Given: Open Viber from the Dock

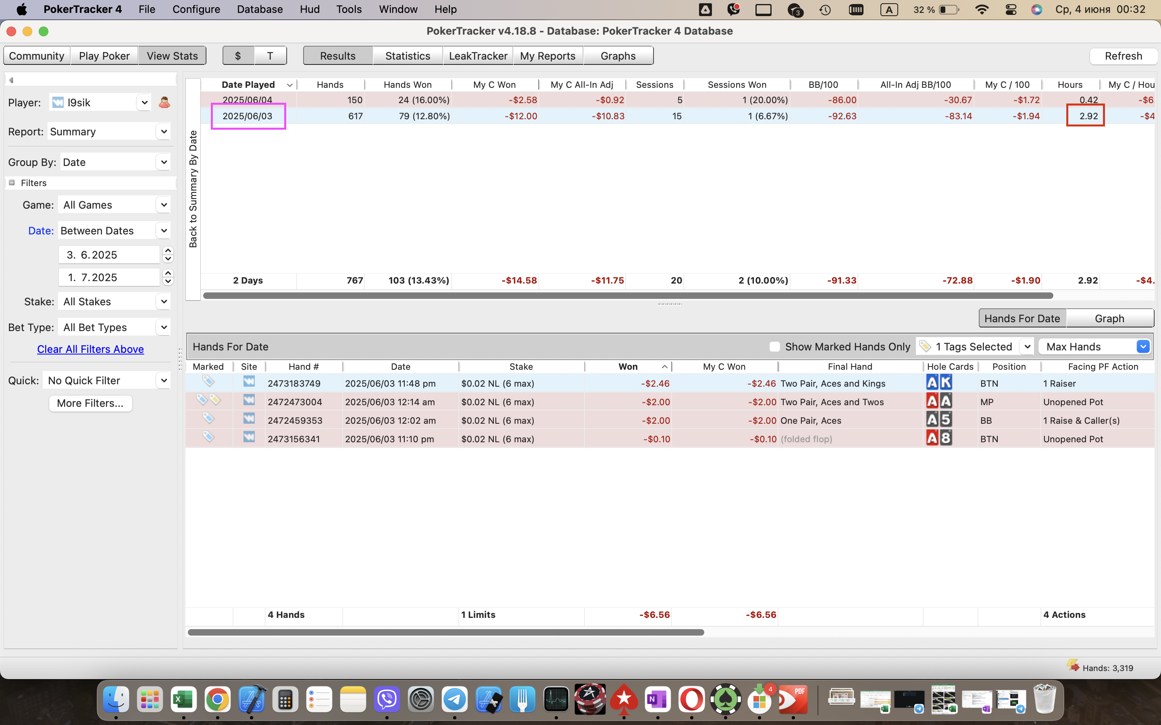Looking at the screenshot, I should (387, 700).
